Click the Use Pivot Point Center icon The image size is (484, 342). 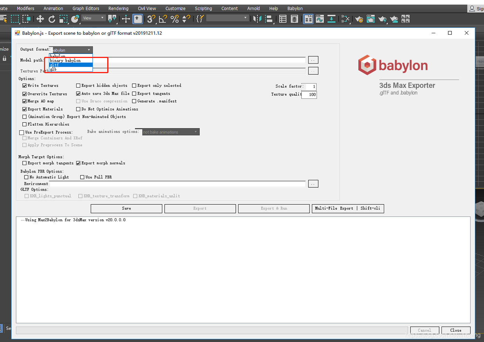coord(112,19)
